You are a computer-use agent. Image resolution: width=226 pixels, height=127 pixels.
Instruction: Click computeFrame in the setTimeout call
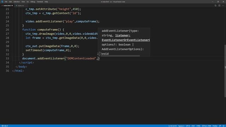(54, 50)
